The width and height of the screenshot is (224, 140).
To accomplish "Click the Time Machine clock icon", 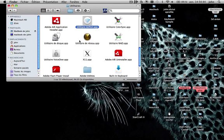I will point(157,2).
